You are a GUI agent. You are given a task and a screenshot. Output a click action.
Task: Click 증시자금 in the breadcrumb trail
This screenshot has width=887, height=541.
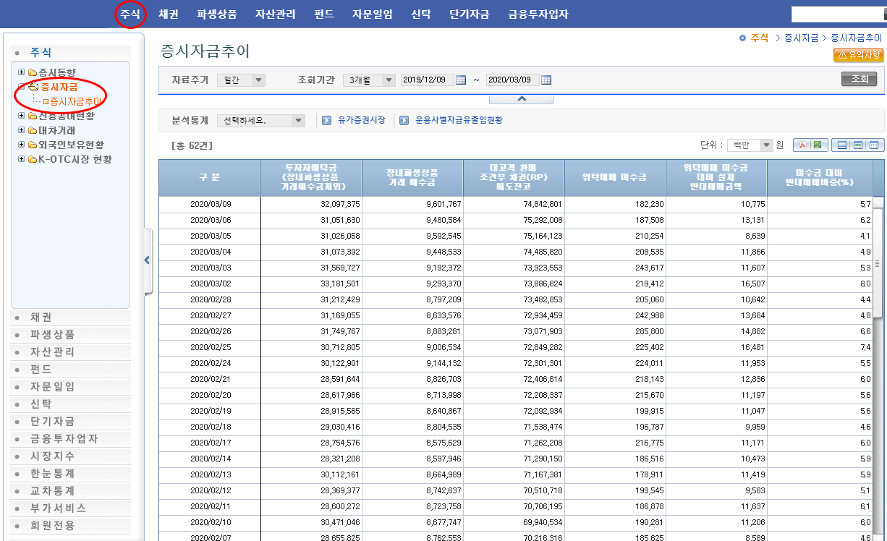click(801, 38)
